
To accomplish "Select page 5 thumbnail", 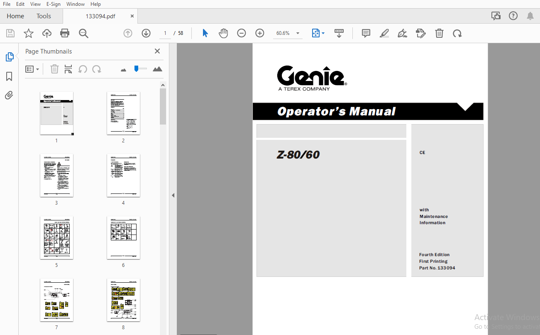I will tap(56, 238).
